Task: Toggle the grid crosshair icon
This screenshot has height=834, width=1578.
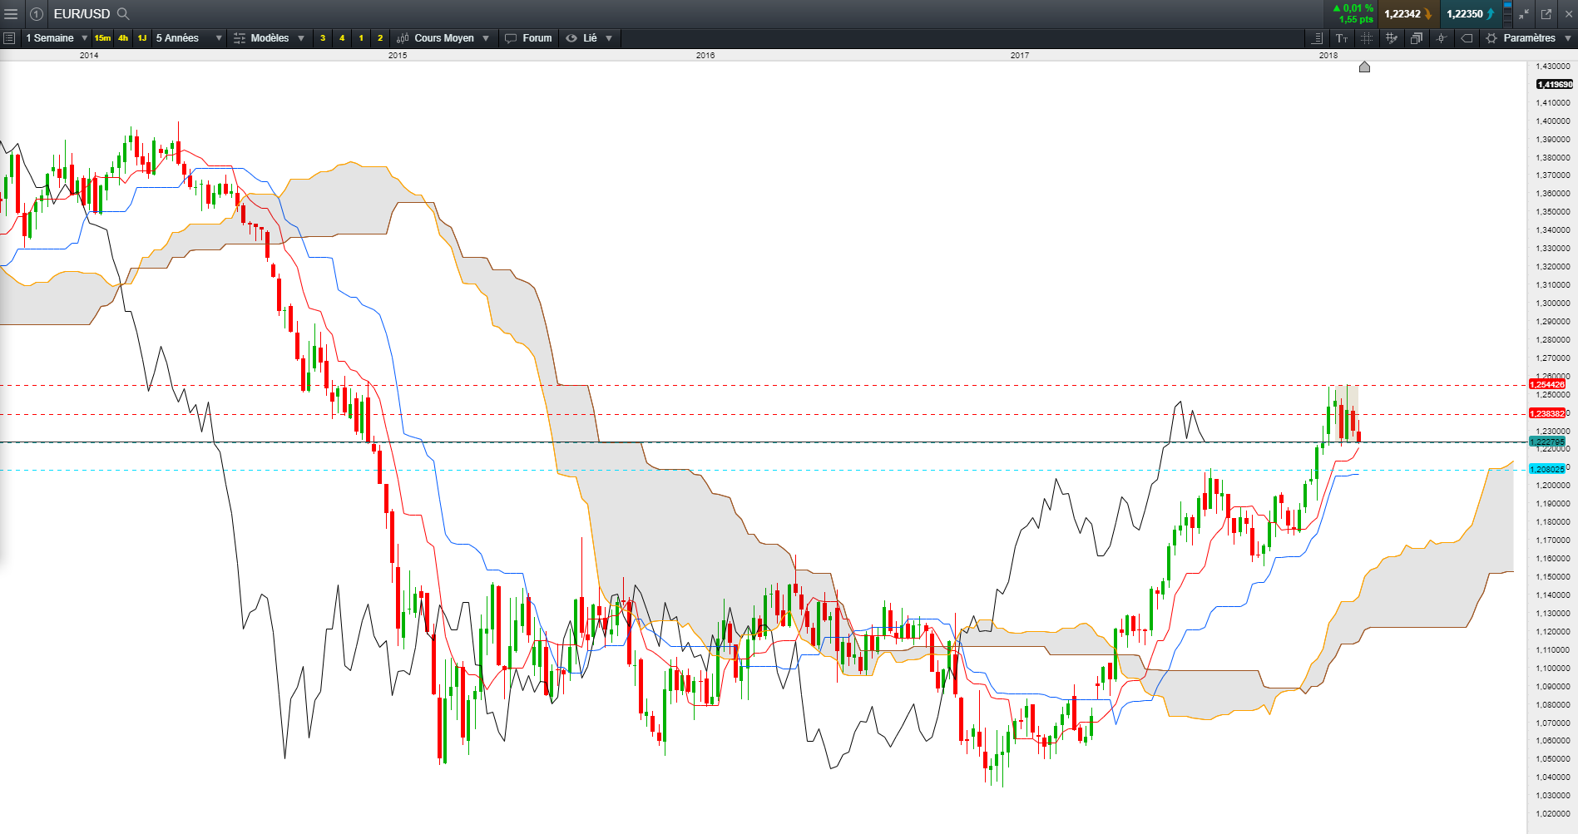Action: click(x=1366, y=38)
